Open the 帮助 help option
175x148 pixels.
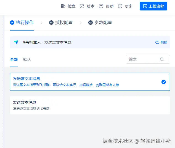click(x=106, y=6)
